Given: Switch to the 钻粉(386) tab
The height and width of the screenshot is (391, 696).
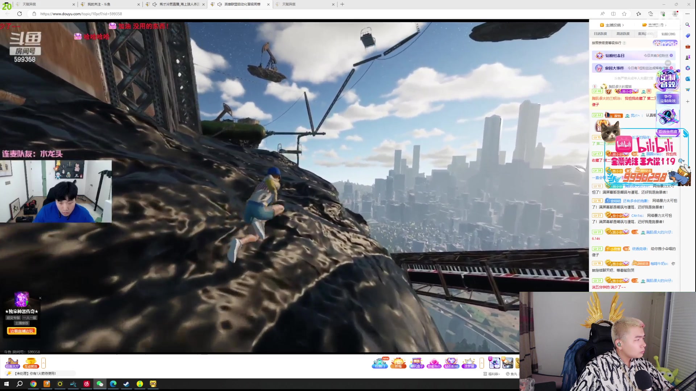Looking at the screenshot, I should point(668,34).
